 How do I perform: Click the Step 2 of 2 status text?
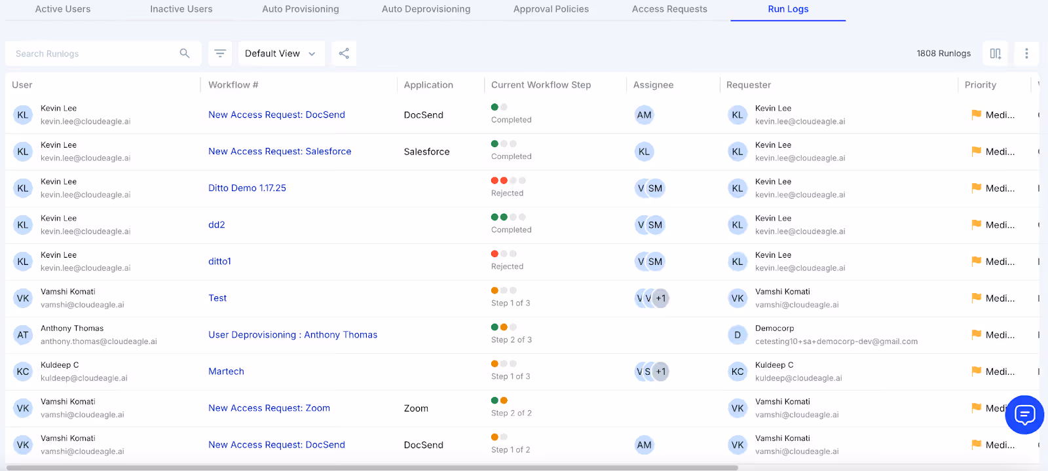512,413
